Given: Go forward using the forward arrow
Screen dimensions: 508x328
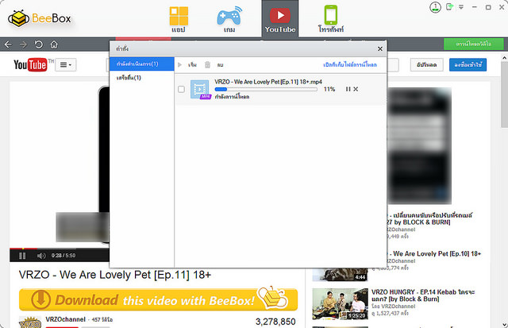Looking at the screenshot, I should pos(23,44).
